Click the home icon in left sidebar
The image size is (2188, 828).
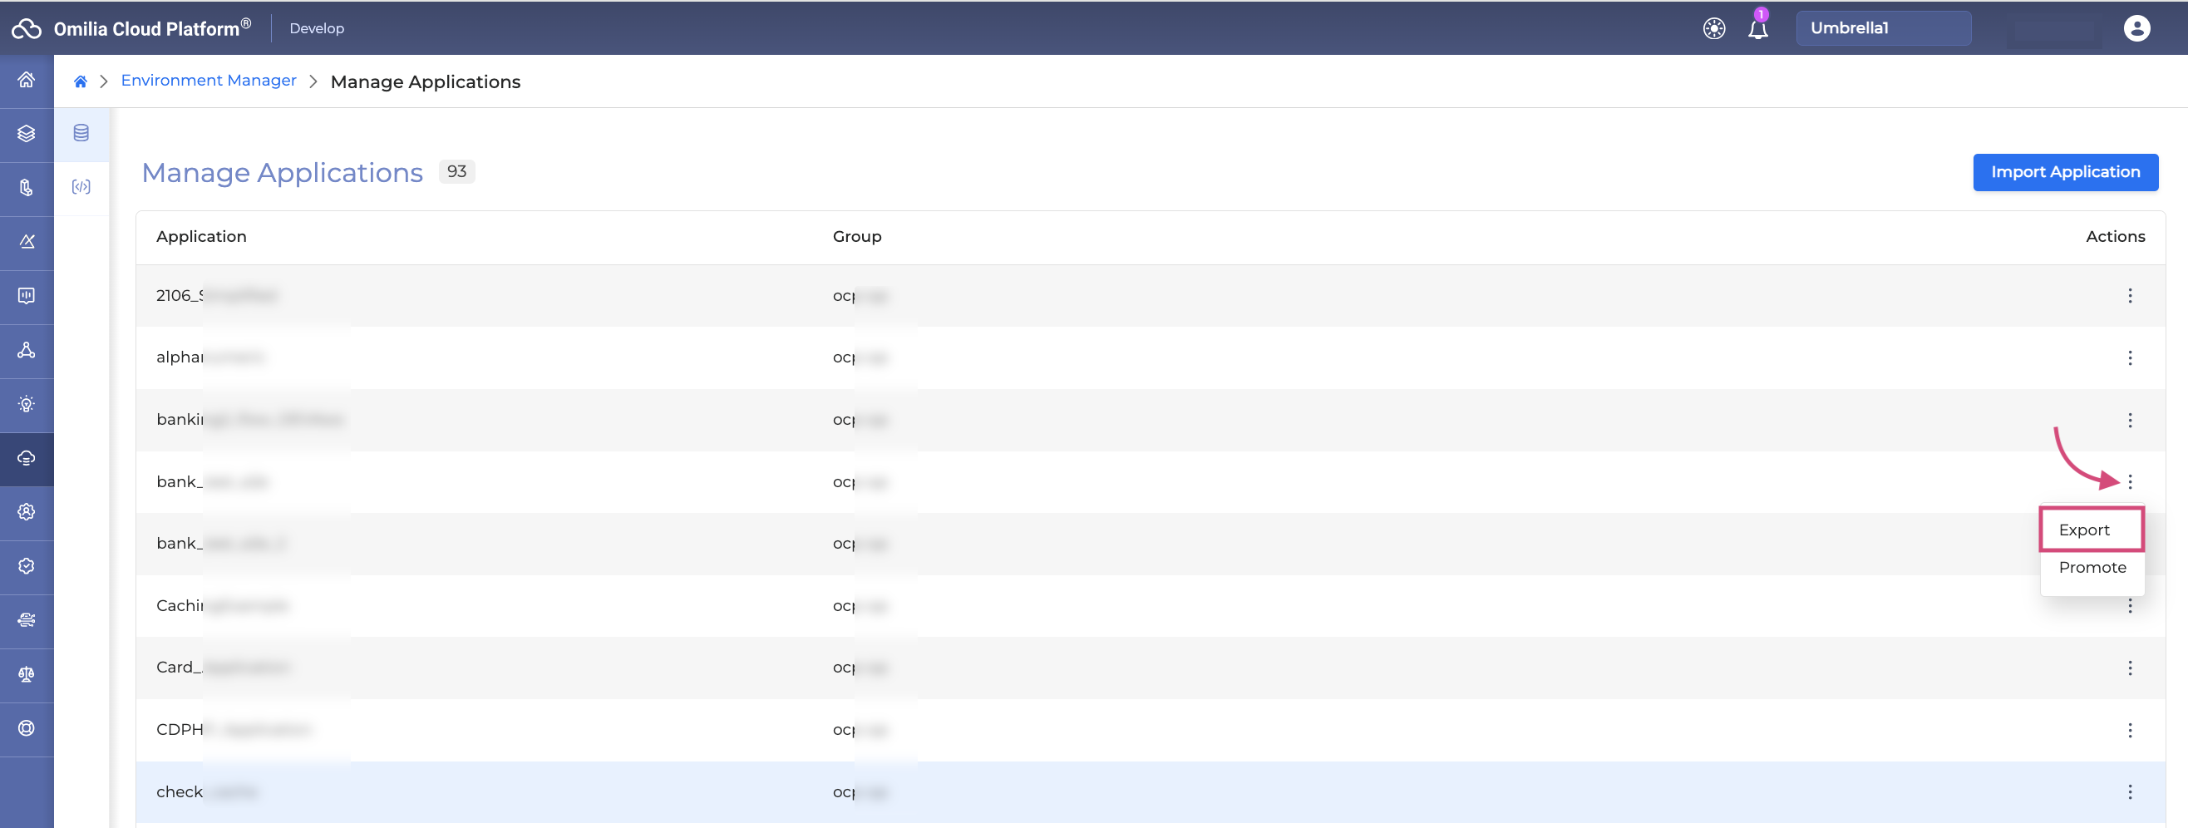27,80
